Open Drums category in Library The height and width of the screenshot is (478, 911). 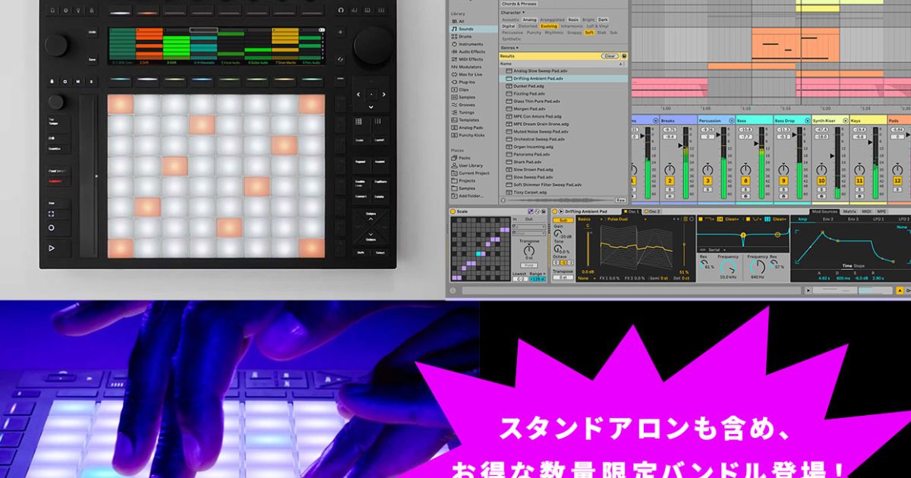coord(465,36)
